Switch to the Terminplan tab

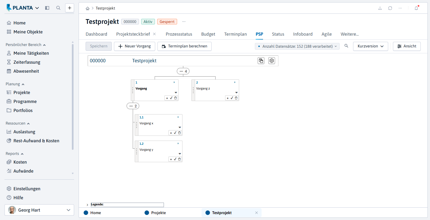235,34
